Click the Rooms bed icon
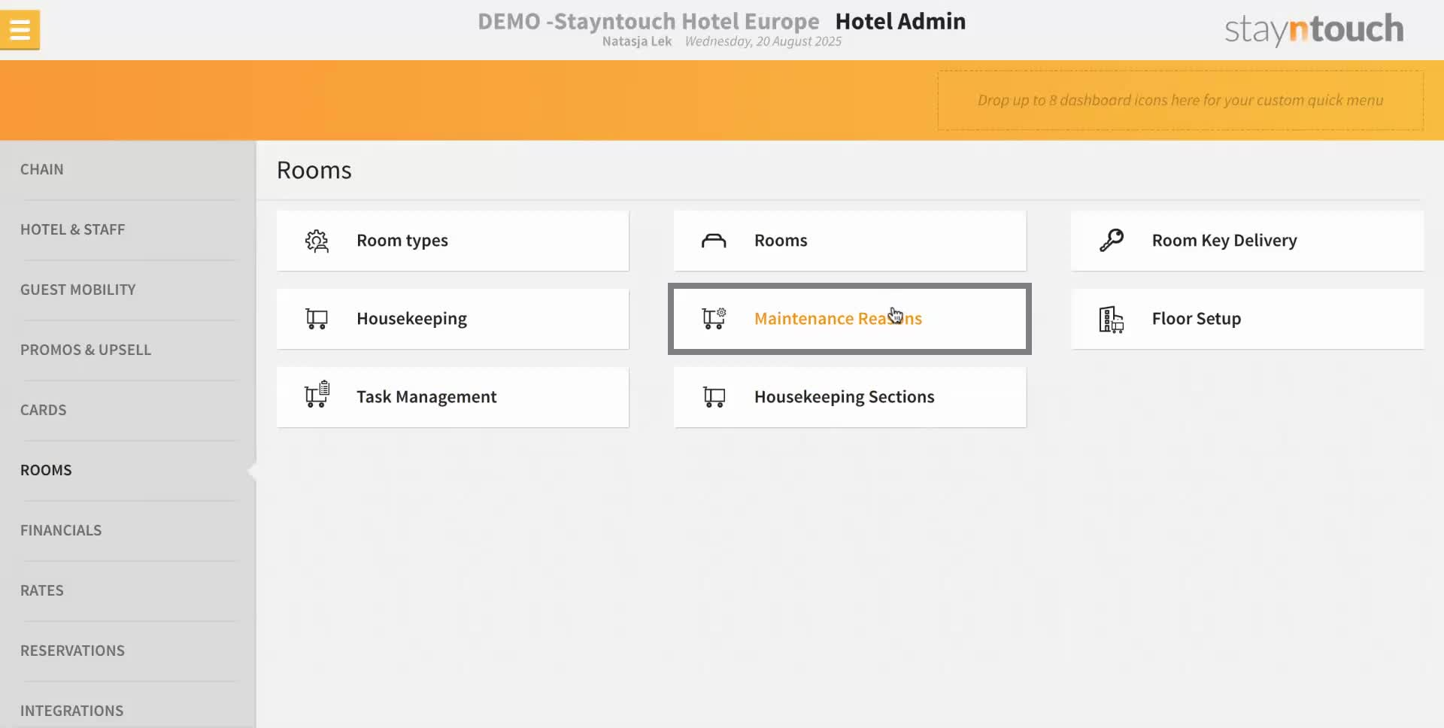The image size is (1444, 728). click(714, 241)
